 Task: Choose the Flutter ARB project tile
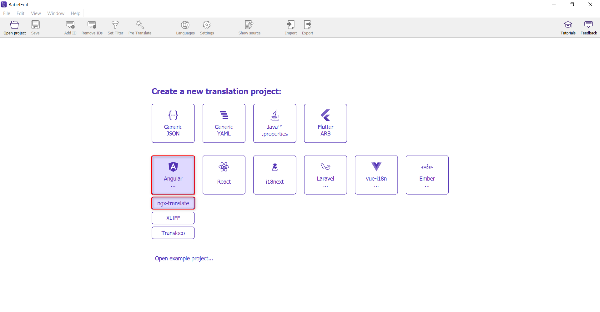325,123
